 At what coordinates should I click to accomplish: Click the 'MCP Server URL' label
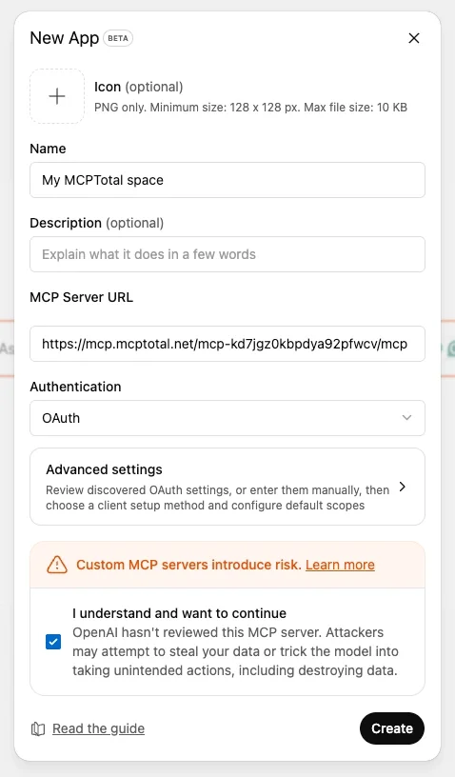tap(81, 297)
